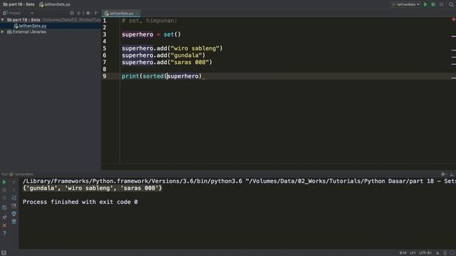Click the UTF-8 encoding in status bar
The width and height of the screenshot is (456, 256).
tap(425, 253)
